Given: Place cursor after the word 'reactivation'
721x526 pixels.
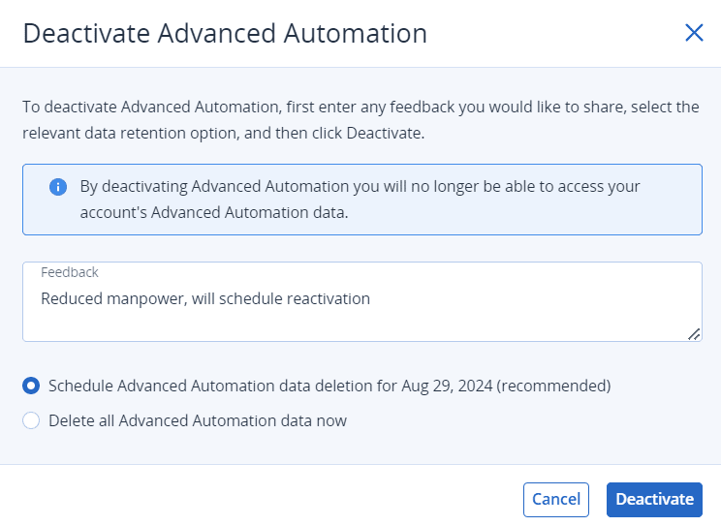Looking at the screenshot, I should (371, 298).
